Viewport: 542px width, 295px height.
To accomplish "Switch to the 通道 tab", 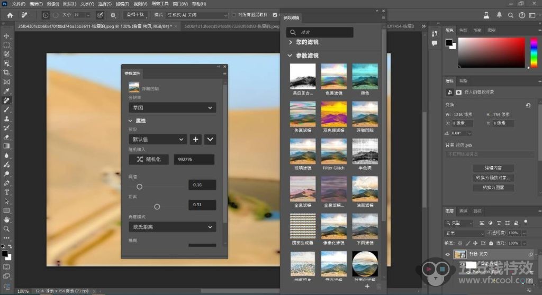I will (x=463, y=211).
